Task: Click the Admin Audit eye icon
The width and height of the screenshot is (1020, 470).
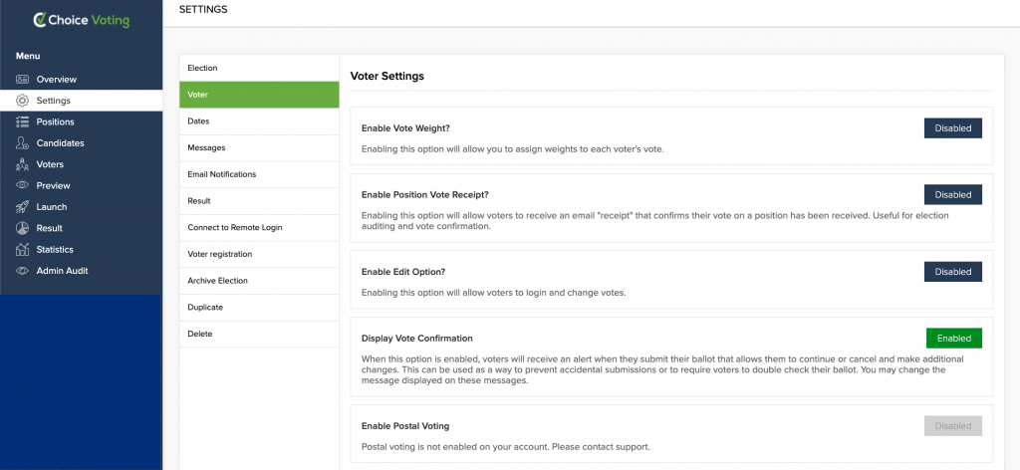Action: coord(22,271)
